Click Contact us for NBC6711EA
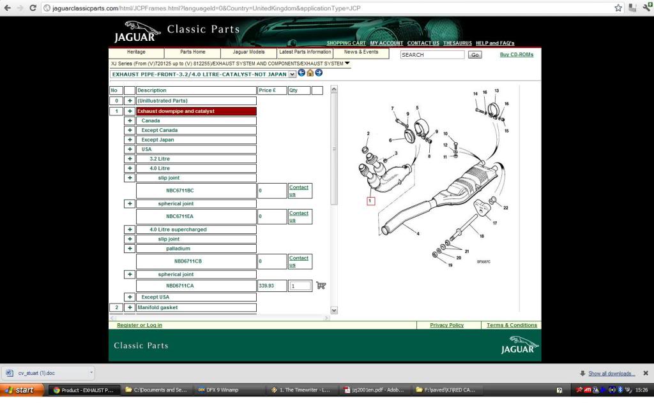Image resolution: width=654 pixels, height=408 pixels. [x=299, y=217]
